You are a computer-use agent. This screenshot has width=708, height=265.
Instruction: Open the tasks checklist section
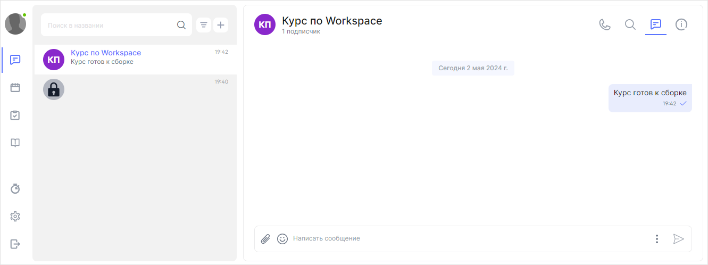[15, 115]
